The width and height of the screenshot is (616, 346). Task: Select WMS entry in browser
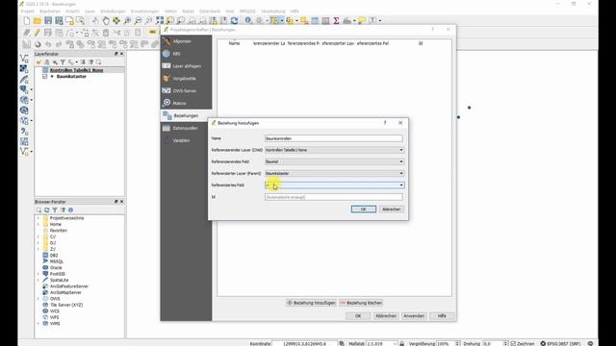55,324
